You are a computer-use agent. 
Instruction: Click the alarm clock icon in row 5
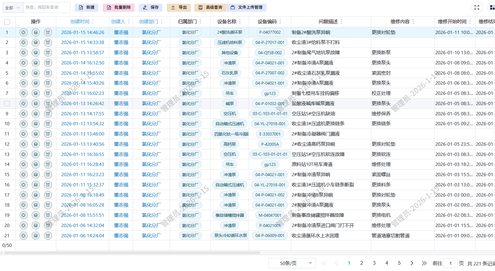pos(48,73)
